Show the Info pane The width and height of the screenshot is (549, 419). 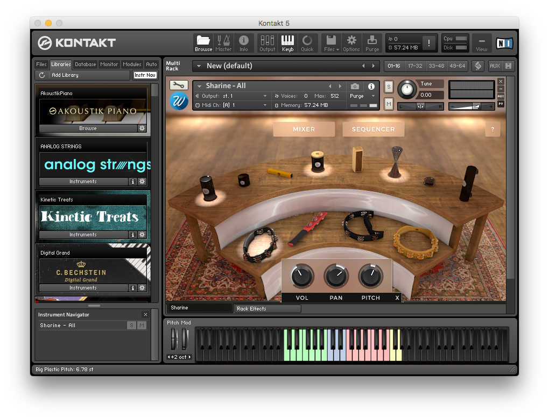pos(244,44)
